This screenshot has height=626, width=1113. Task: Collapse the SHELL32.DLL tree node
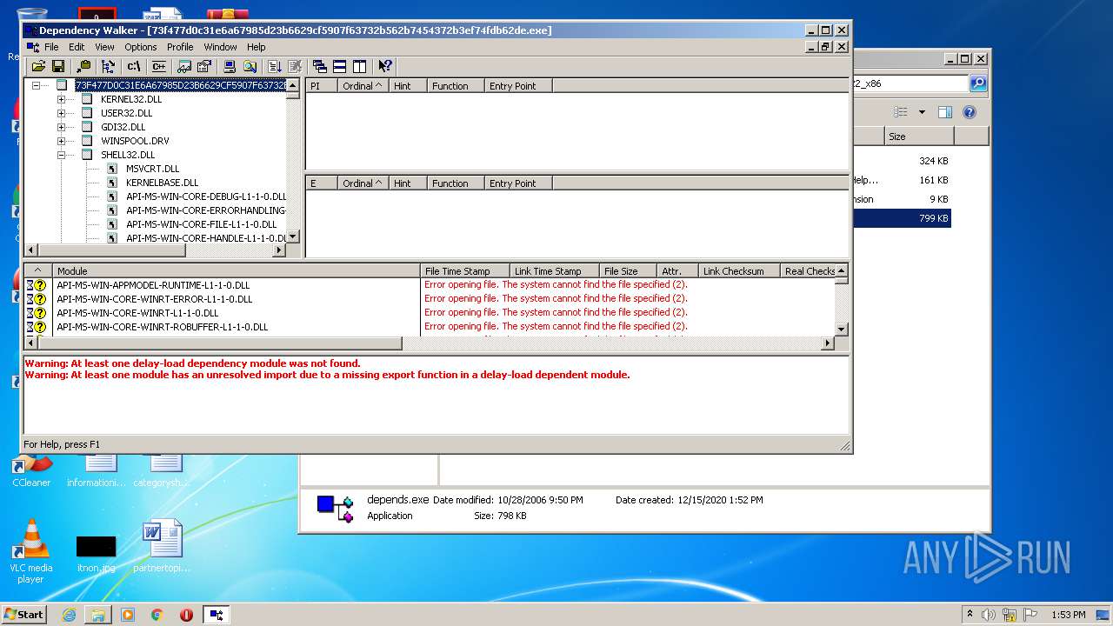tap(62, 155)
